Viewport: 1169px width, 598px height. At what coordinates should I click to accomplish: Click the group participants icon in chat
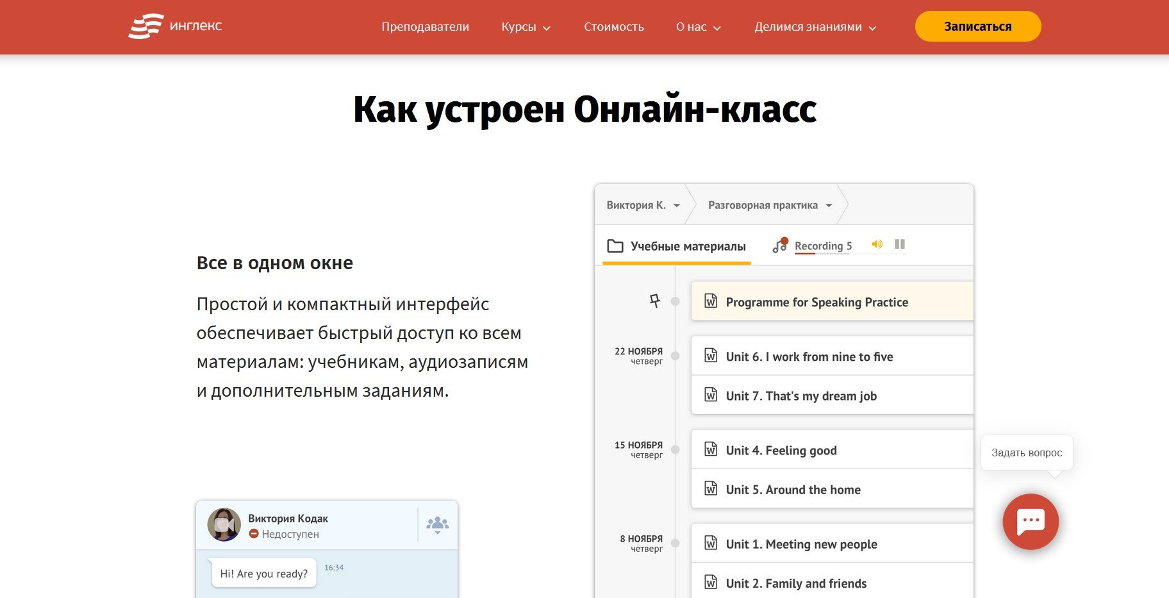pyautogui.click(x=437, y=524)
